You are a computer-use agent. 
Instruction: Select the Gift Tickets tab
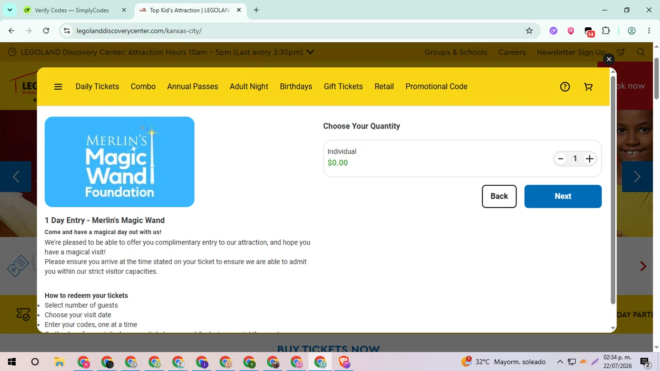pos(343,87)
